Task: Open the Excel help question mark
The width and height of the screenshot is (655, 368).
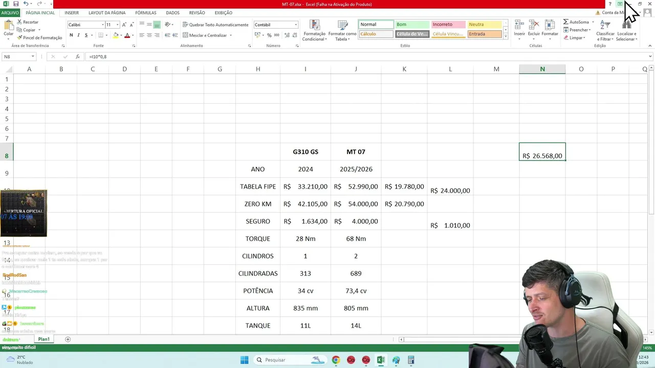Action: (x=609, y=4)
